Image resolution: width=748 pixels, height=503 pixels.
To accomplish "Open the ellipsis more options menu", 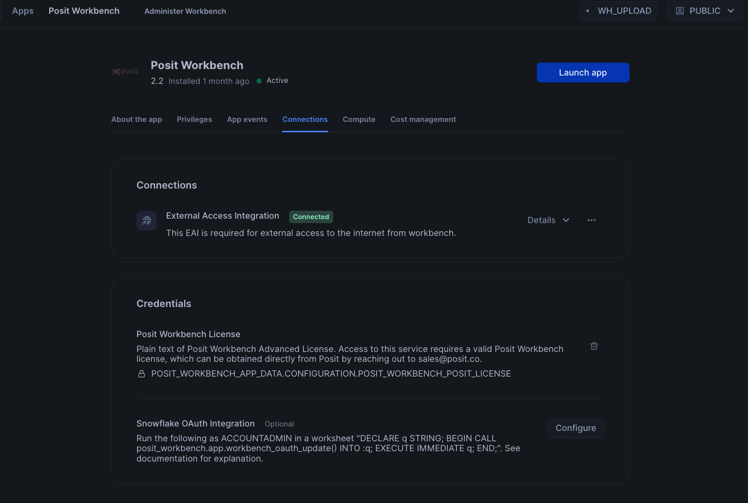I will 591,220.
